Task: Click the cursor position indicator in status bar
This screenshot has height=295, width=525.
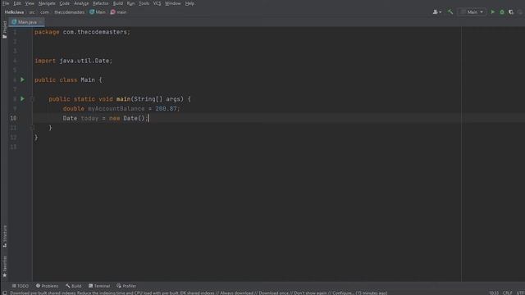Action: pyautogui.click(x=494, y=293)
